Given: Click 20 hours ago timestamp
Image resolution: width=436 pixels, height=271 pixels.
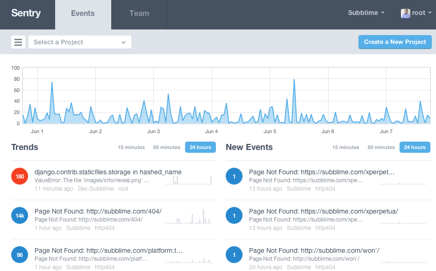Looking at the screenshot, I should coord(265,267).
